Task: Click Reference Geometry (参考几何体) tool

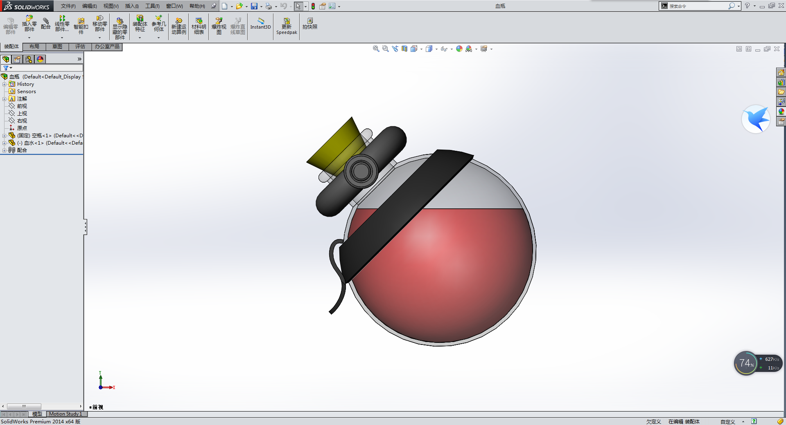Action: (159, 24)
